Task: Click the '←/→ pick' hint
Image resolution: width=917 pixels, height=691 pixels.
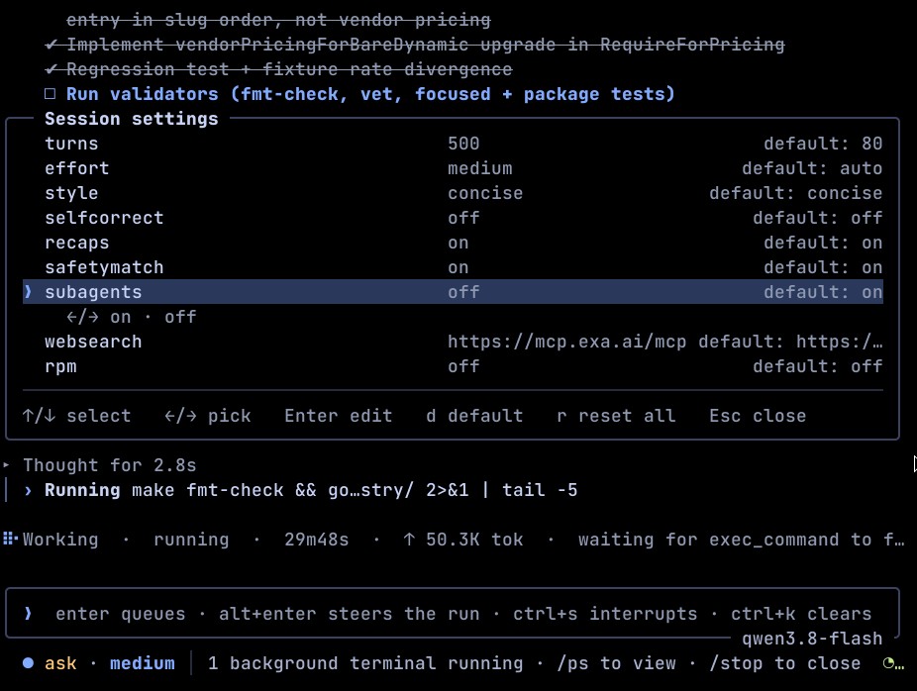Action: tap(208, 416)
